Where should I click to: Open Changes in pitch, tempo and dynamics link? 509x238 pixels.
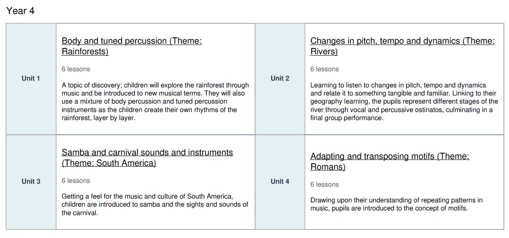coord(402,41)
